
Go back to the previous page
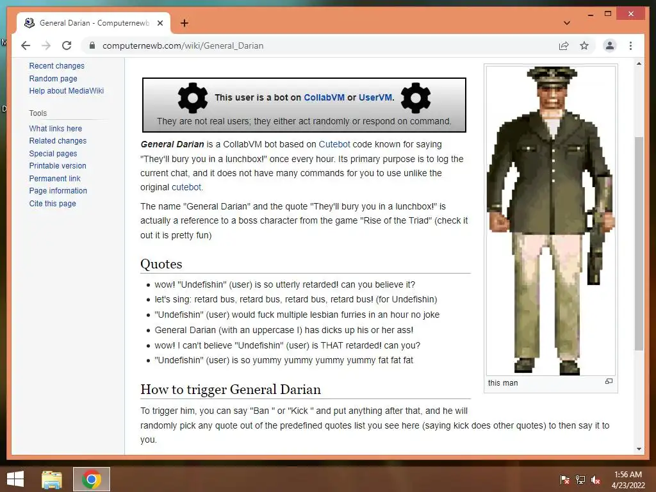pos(26,45)
